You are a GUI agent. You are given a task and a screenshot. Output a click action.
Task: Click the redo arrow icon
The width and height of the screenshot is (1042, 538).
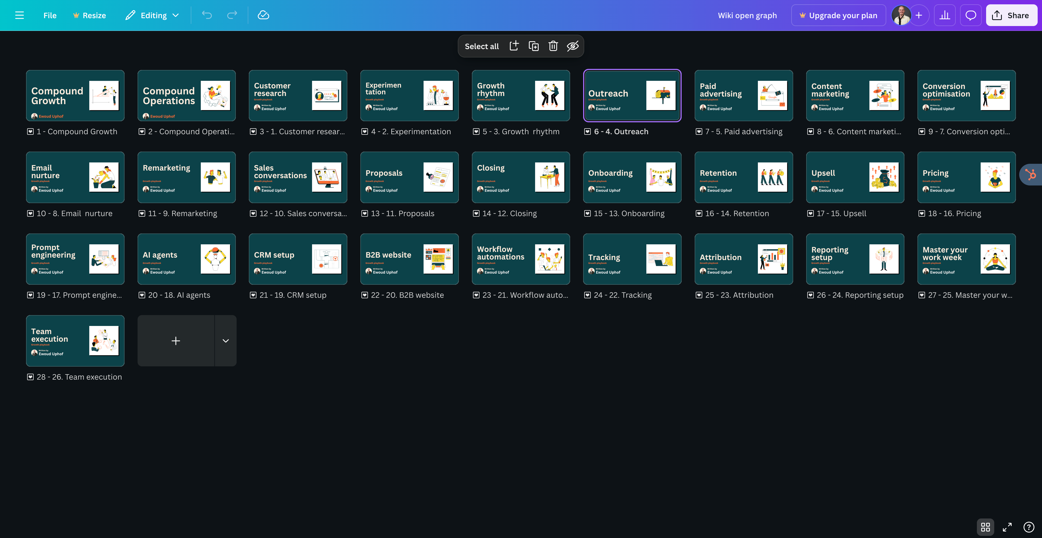coord(232,15)
